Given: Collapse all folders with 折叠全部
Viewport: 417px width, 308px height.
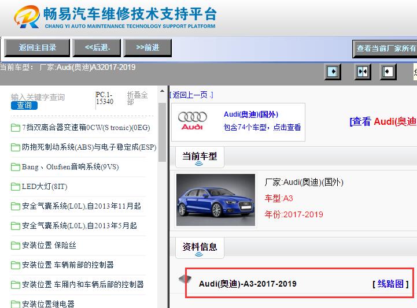Looking at the screenshot, I should tap(137, 98).
